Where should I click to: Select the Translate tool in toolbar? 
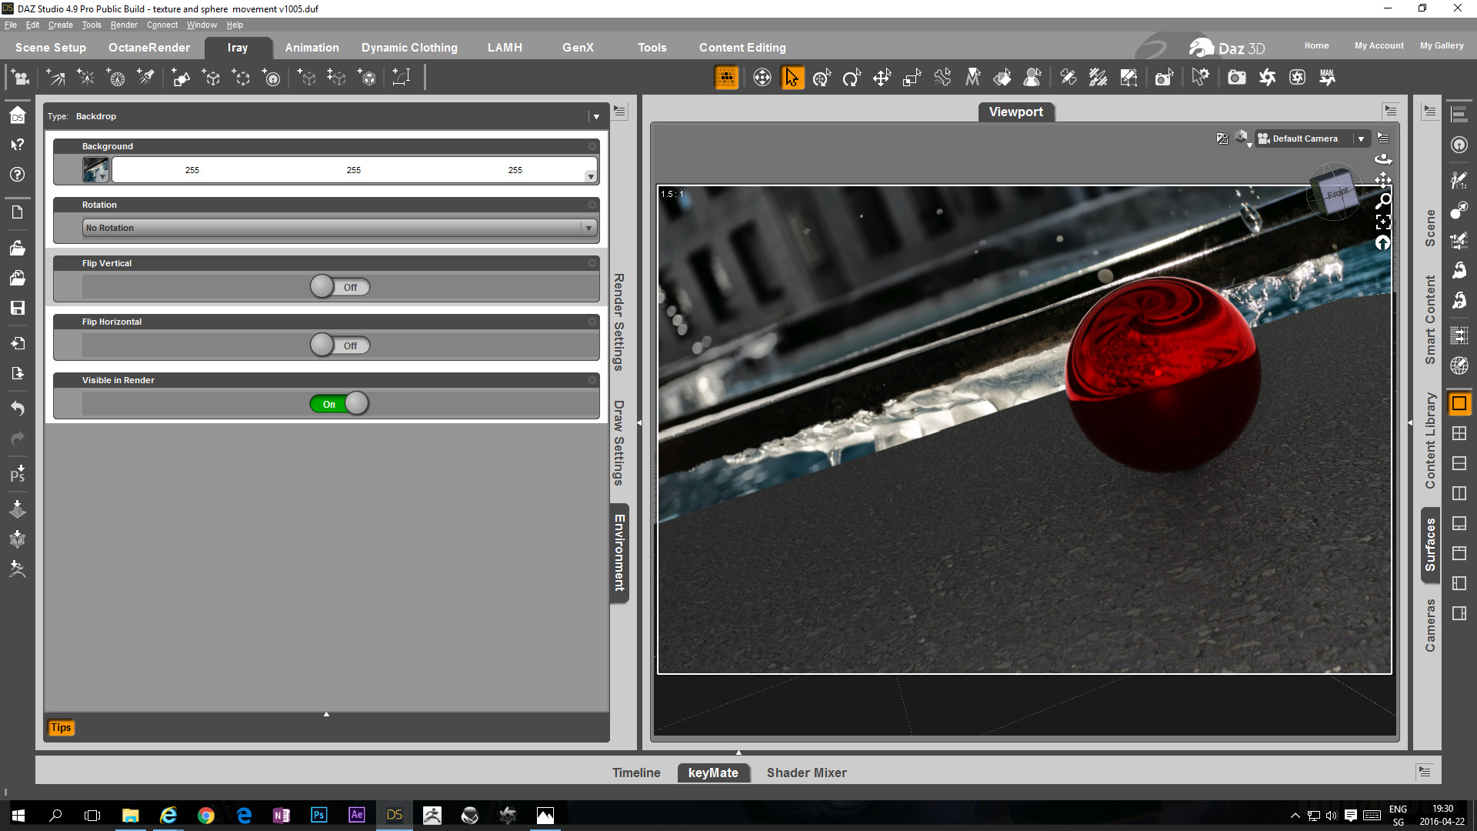(882, 78)
